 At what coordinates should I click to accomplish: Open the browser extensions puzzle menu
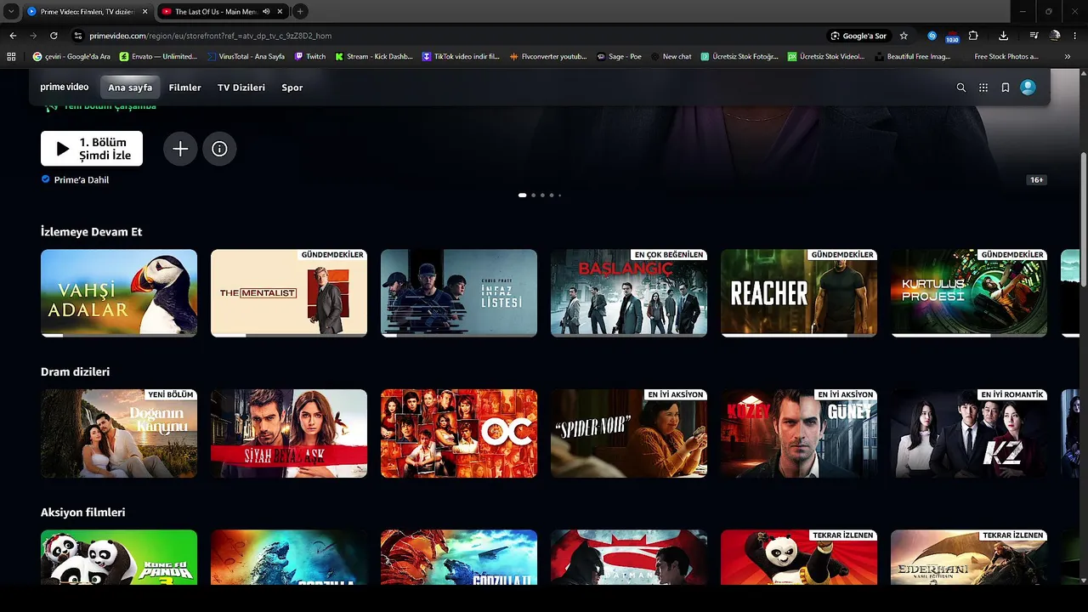point(973,36)
